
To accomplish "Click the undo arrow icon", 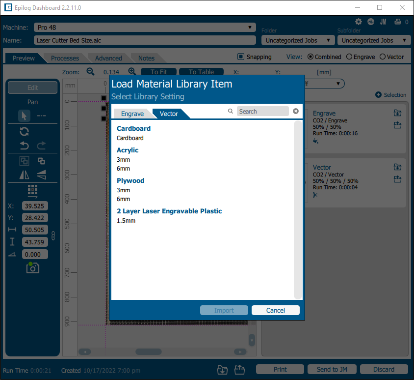I will tap(24, 146).
